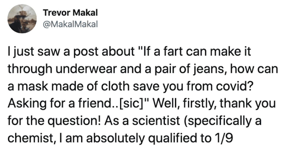The height and width of the screenshot is (149, 285).
Task: Click the word mask in the tweet
Action: coord(32,86)
